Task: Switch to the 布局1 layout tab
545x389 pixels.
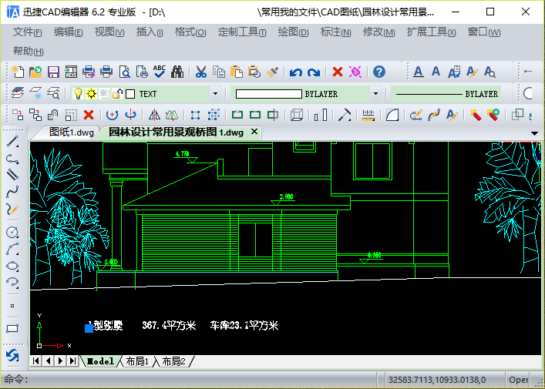Action: coord(137,361)
